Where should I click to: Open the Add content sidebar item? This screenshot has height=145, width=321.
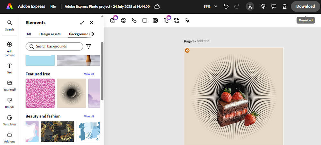tap(9, 49)
